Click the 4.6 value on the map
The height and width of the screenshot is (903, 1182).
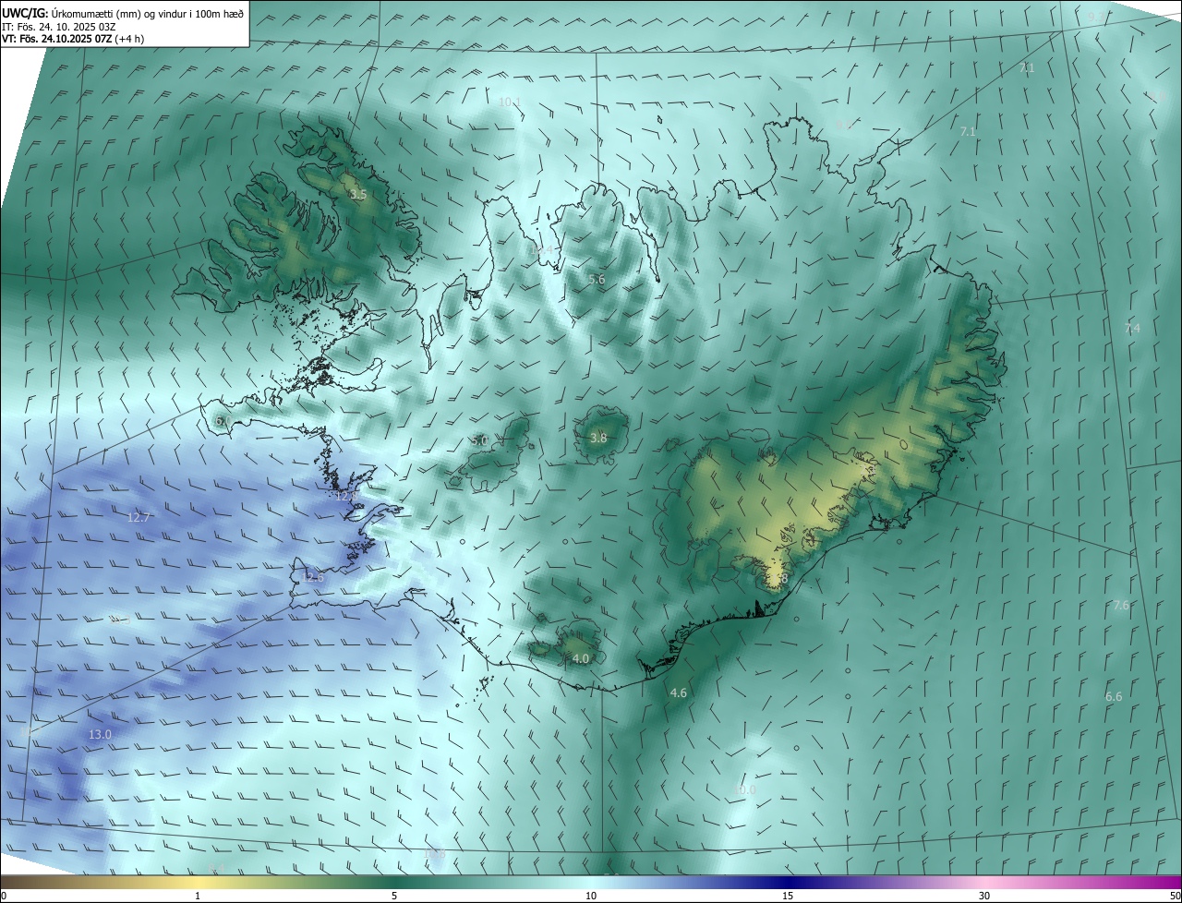(x=678, y=692)
